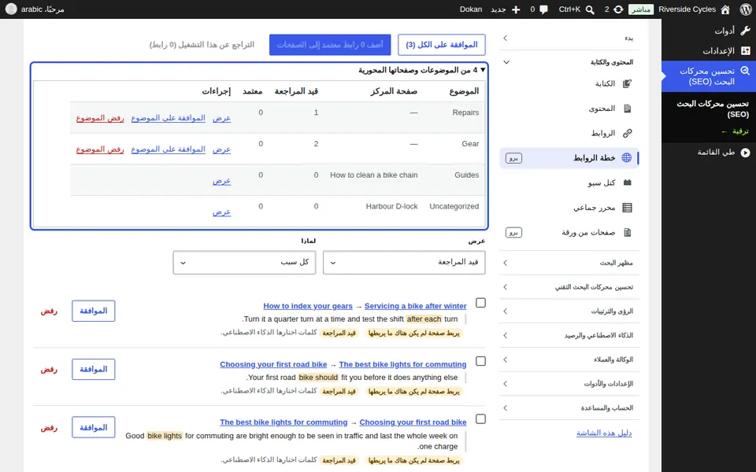The height and width of the screenshot is (472, 756).
Task: Expand the بدء section
Action: pos(569,38)
